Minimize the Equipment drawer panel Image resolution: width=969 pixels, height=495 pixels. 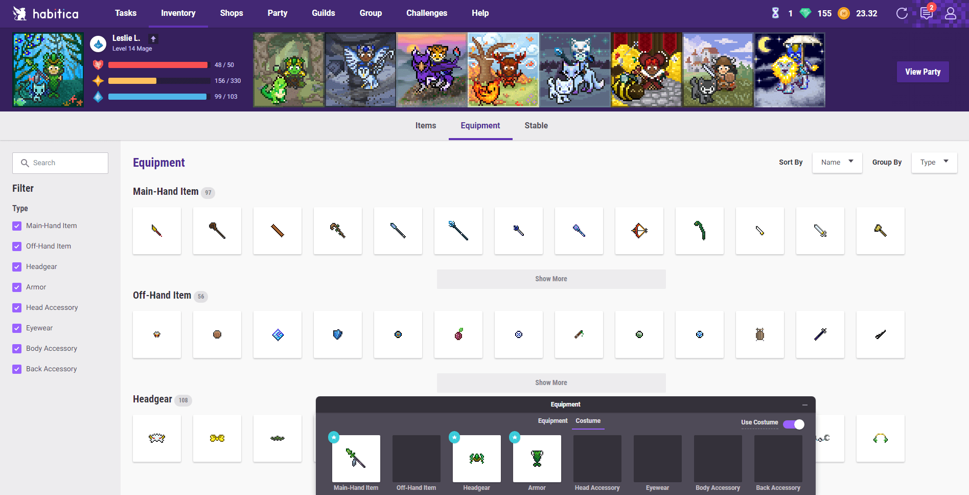805,404
